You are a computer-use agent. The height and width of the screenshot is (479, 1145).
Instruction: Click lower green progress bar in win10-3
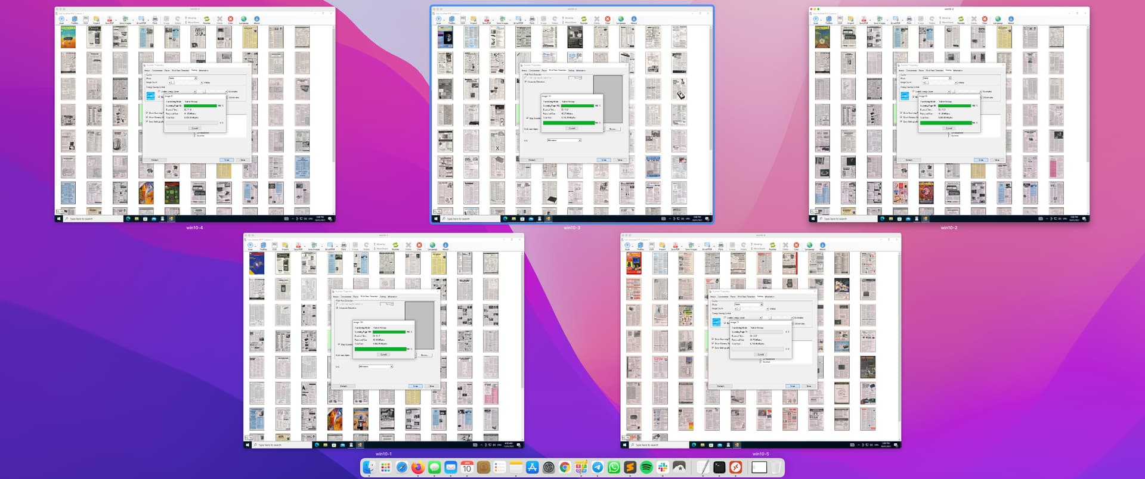click(x=569, y=123)
